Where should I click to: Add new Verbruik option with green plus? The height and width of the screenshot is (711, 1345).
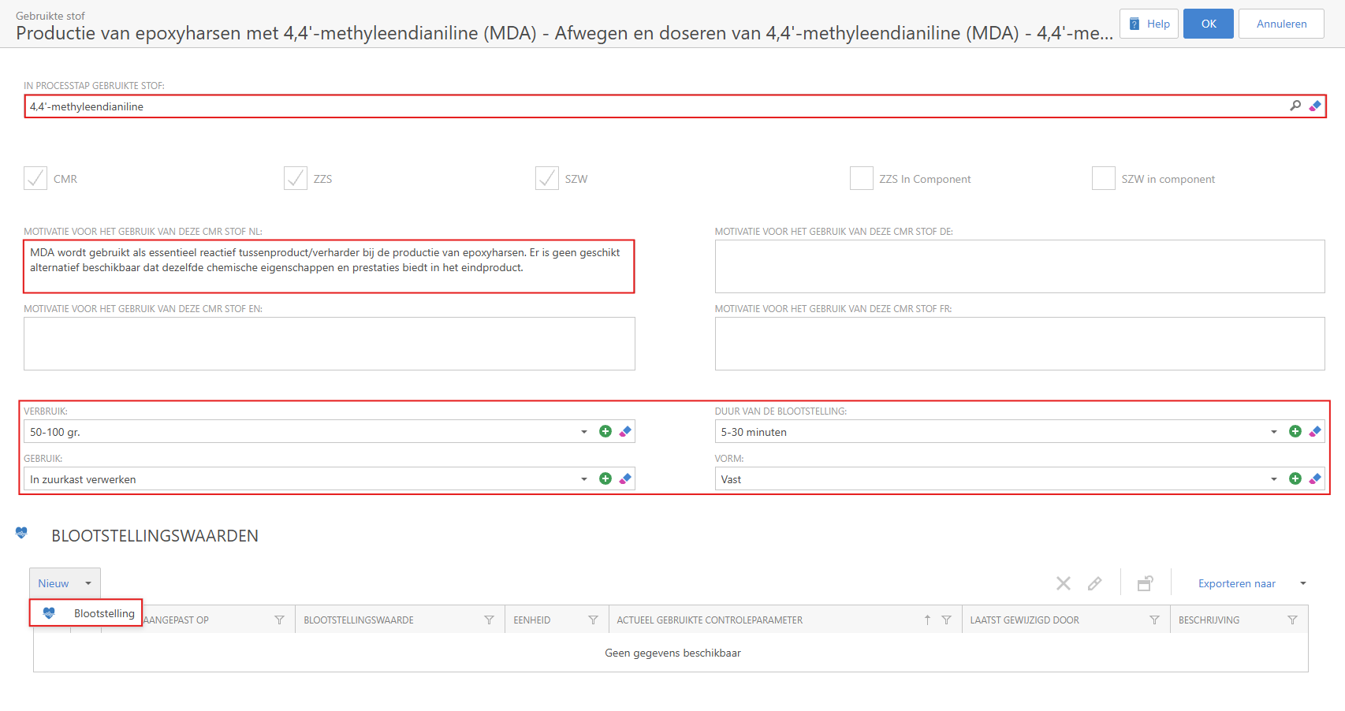pyautogui.click(x=605, y=431)
